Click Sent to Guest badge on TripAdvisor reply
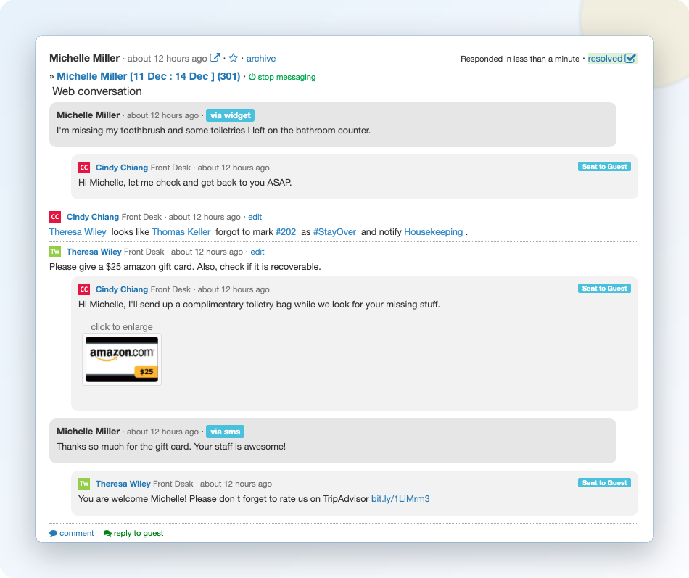This screenshot has height=578, width=689. coord(604,482)
